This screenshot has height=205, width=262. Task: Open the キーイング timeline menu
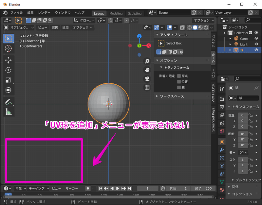[38, 188]
